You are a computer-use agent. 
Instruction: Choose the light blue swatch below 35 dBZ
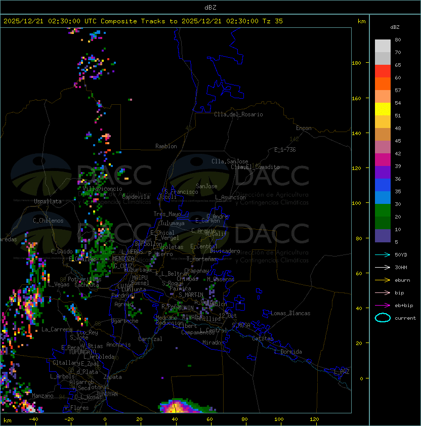pyautogui.click(x=383, y=197)
